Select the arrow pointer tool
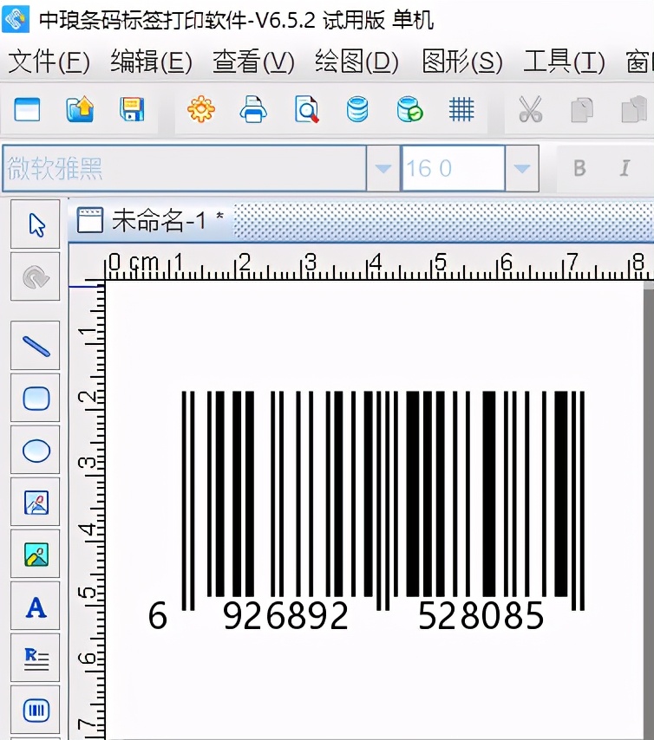Screen dimensions: 654x740 pos(36,224)
